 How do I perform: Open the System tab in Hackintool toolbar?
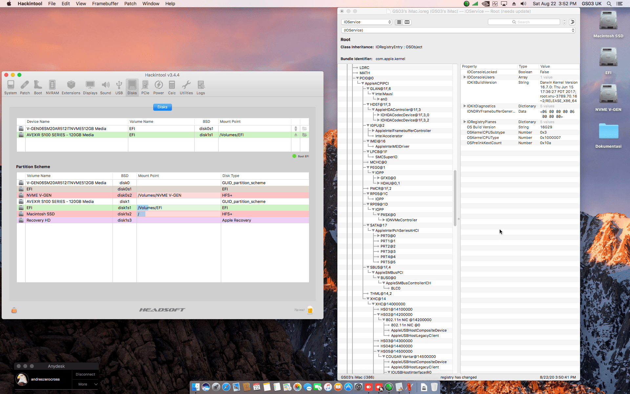click(10, 87)
